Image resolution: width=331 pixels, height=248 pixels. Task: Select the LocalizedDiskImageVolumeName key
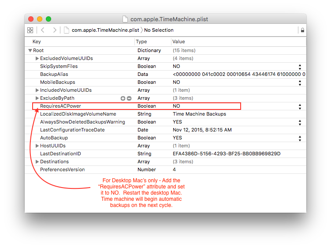point(78,114)
